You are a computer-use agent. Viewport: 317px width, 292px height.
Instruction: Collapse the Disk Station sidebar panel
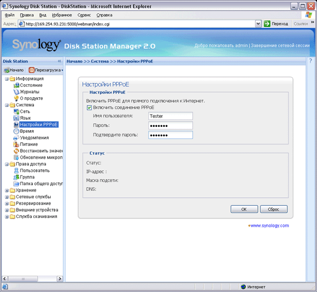point(59,61)
